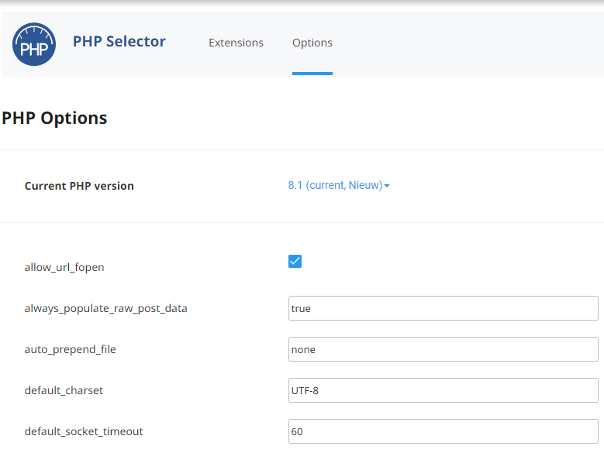Click the caret arrow beside the PHP version
Screen dimensions: 604x453
point(387,186)
